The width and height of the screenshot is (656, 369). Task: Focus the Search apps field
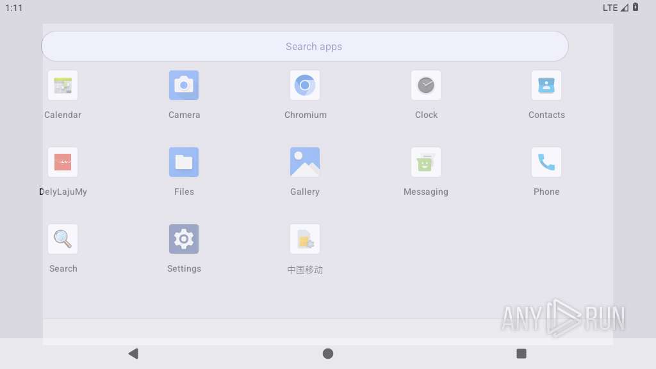[304, 46]
